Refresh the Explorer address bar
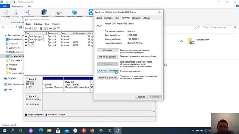Screen dimensions: 239x134 coord(198,27)
